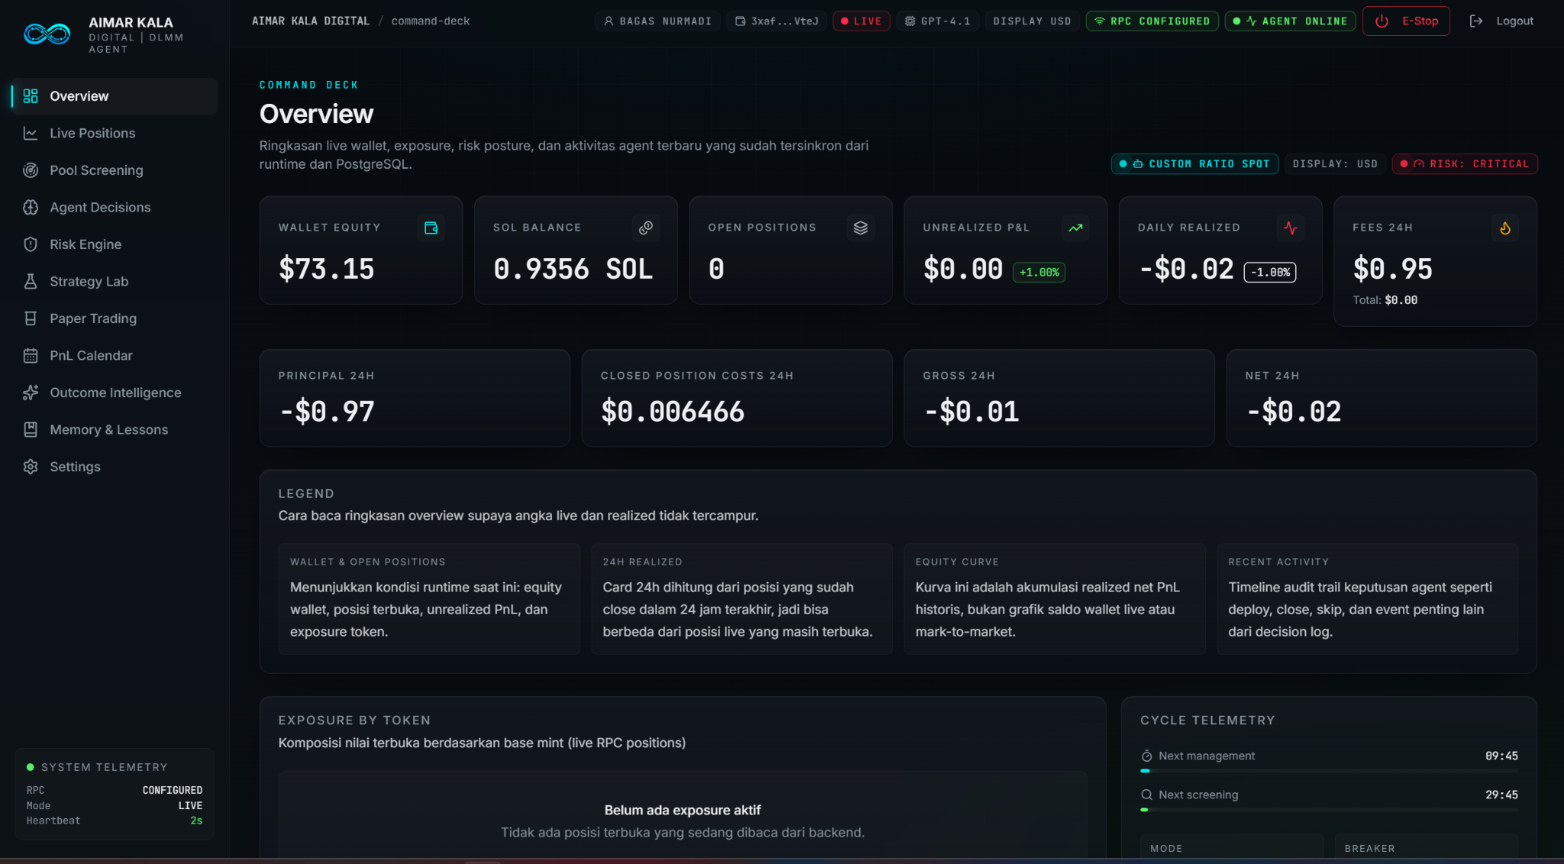Click the Next management progress bar
1564x864 pixels.
[1329, 771]
